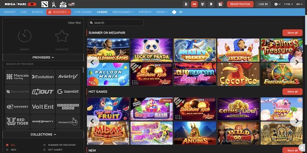307x153 pixels.
Task: Collapse the Providers section
Action: point(43,58)
